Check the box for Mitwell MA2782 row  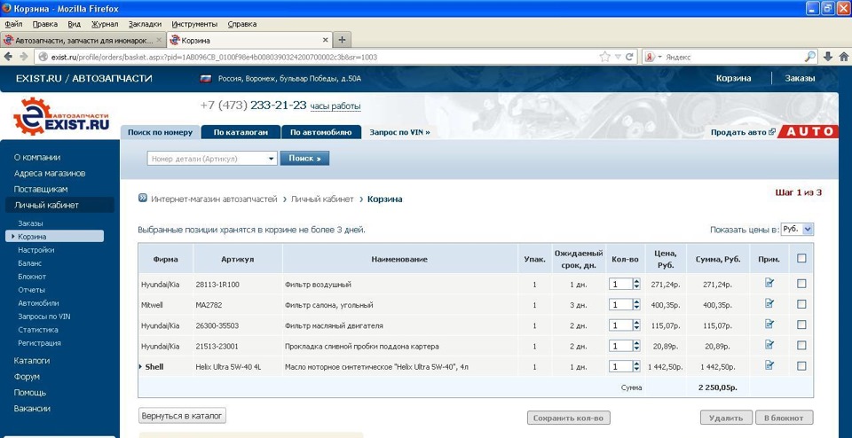[x=801, y=304]
